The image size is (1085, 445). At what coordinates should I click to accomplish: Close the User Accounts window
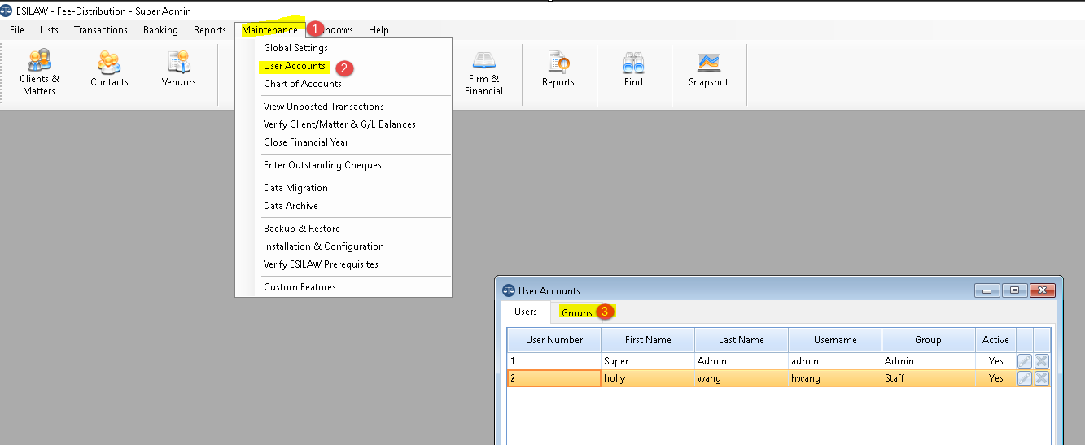(x=1042, y=290)
